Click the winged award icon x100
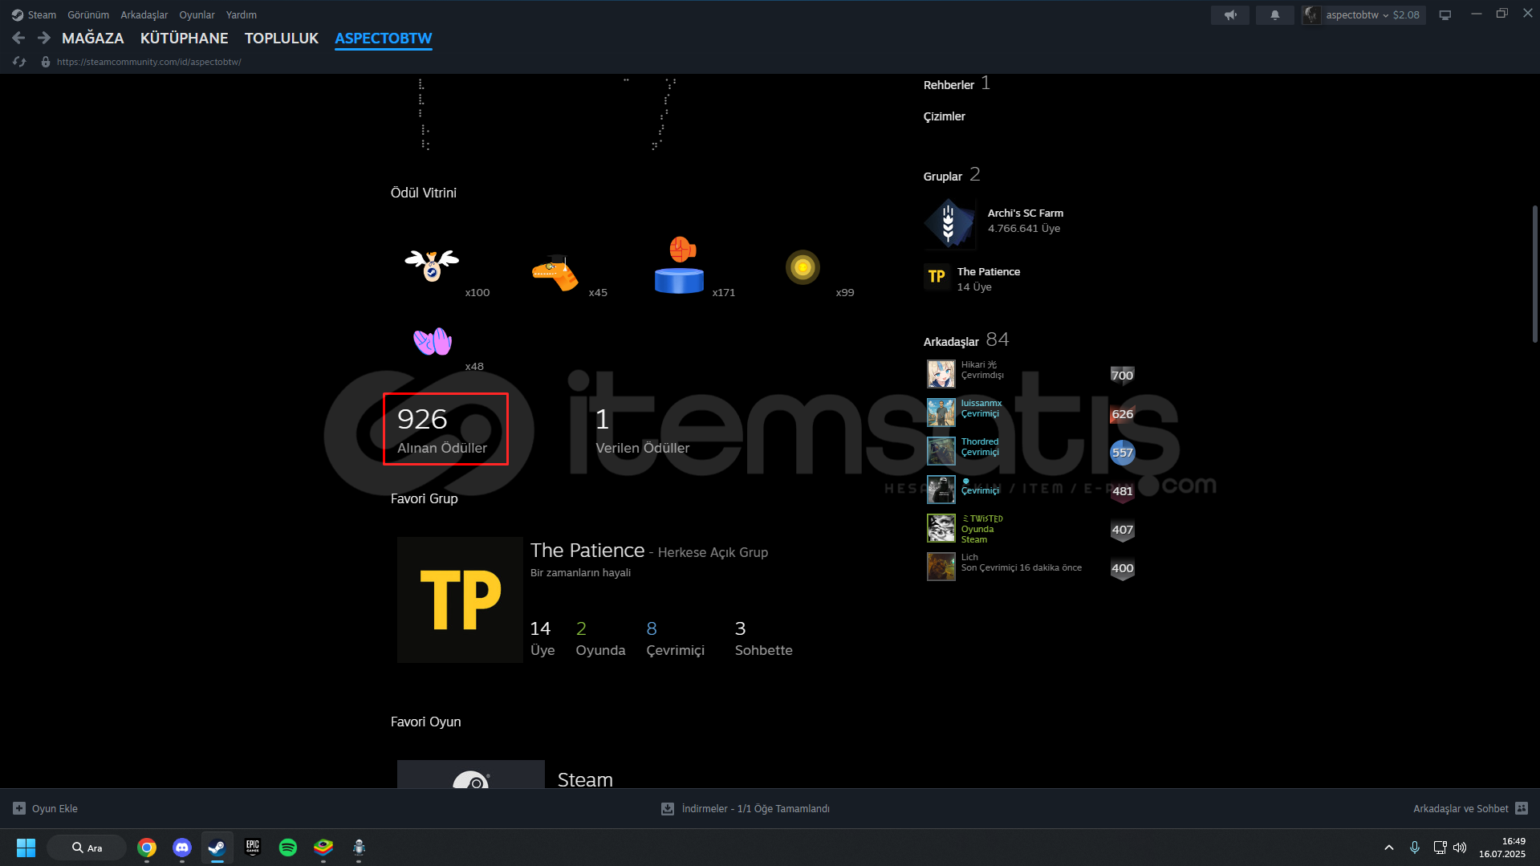This screenshot has width=1540, height=866. click(432, 265)
